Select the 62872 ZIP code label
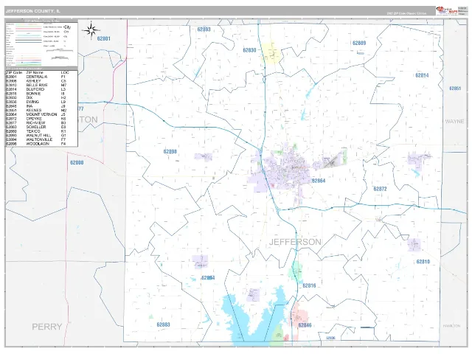Screen dimensions: 472x354 (x=380, y=189)
